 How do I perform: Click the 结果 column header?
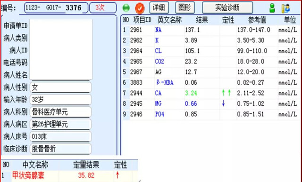click(202, 20)
